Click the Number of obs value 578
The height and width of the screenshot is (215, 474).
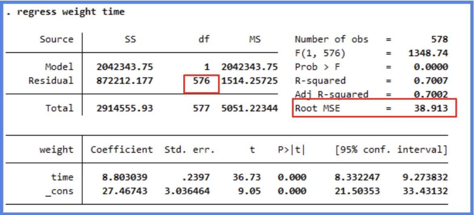[x=439, y=39]
